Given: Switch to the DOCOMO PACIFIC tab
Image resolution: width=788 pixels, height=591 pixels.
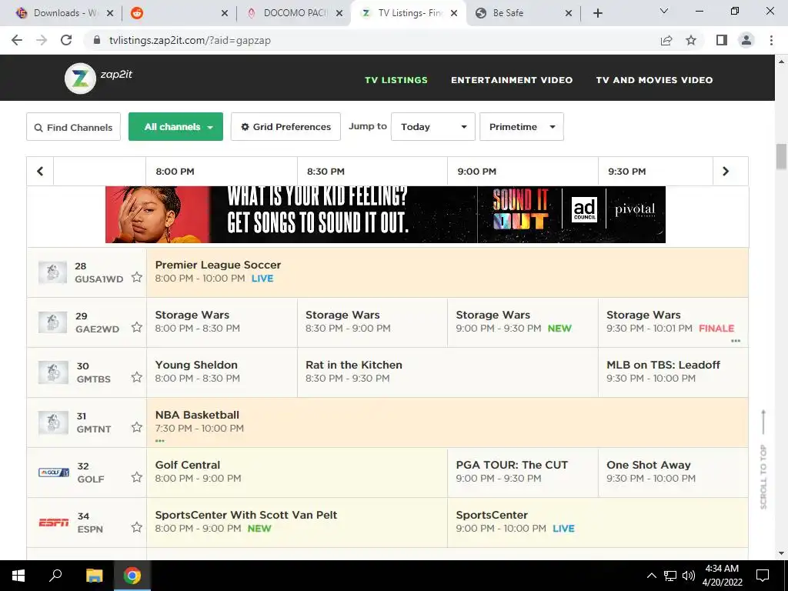Looking at the screenshot, I should pos(295,13).
